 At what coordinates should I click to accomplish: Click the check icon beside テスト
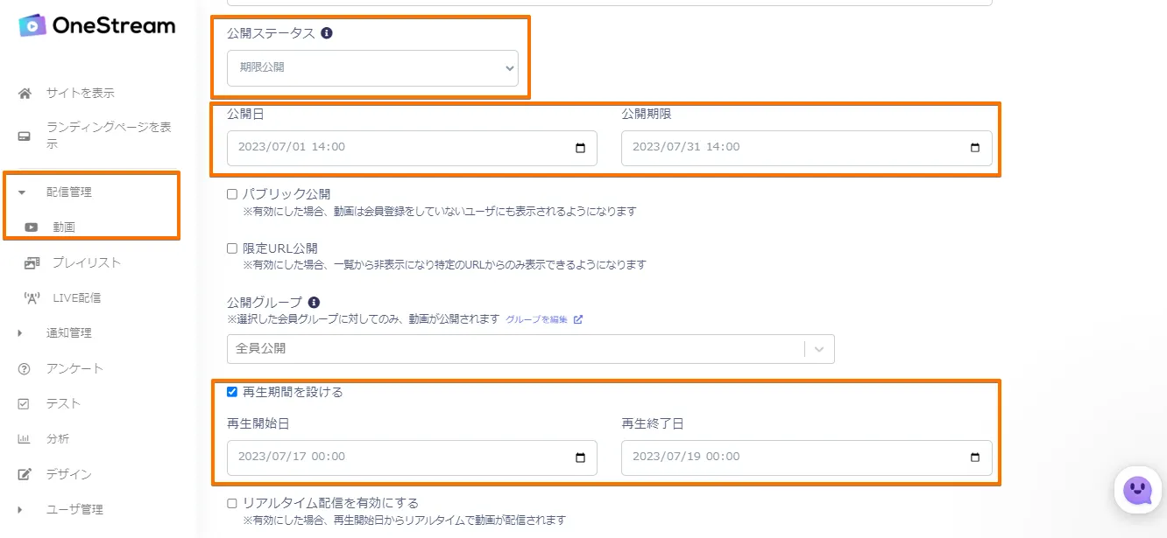(25, 403)
